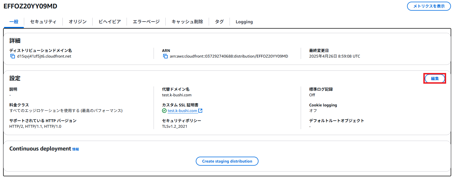
Task: Click the デフォルトルートオブジェクト label
Action: point(336,121)
